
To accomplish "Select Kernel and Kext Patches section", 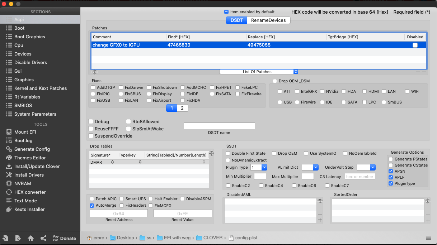I will tap(41, 88).
